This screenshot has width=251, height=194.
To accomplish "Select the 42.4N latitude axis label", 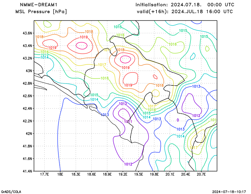I will (27, 108).
